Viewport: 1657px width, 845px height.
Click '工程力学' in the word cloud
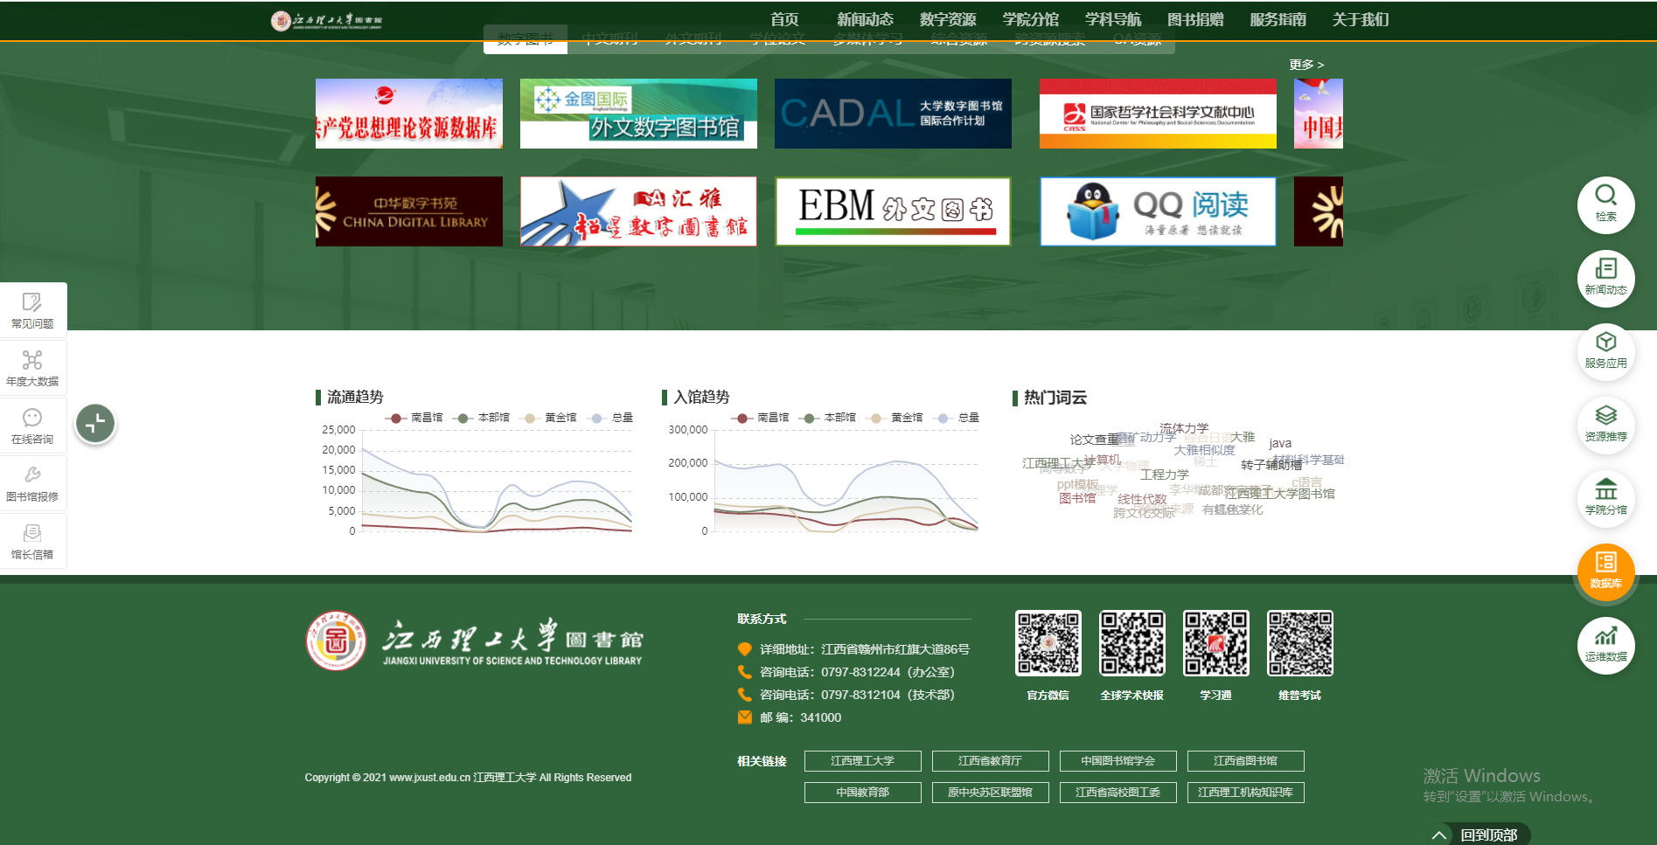pos(1165,474)
